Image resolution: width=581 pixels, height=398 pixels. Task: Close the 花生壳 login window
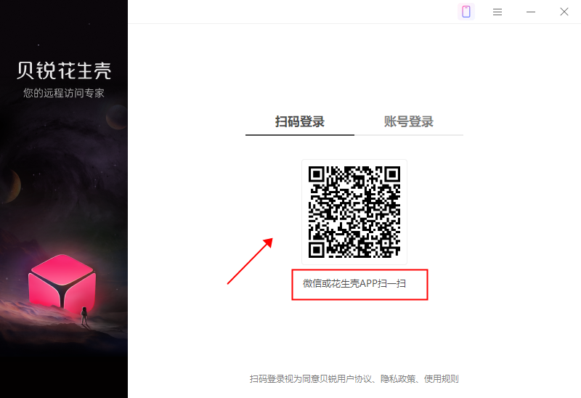point(564,12)
